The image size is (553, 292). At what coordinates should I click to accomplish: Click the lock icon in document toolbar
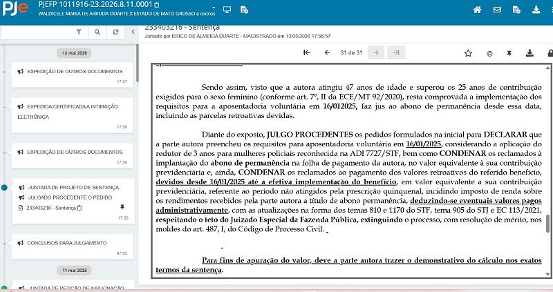tap(550, 53)
